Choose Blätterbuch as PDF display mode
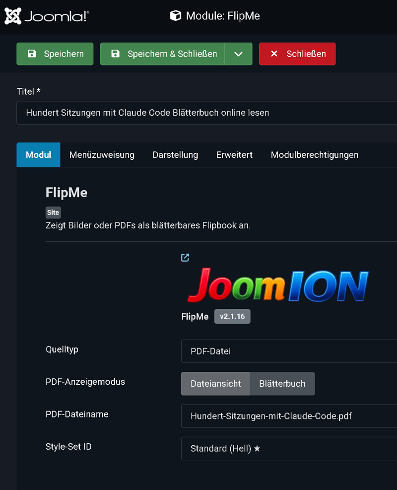 point(282,383)
